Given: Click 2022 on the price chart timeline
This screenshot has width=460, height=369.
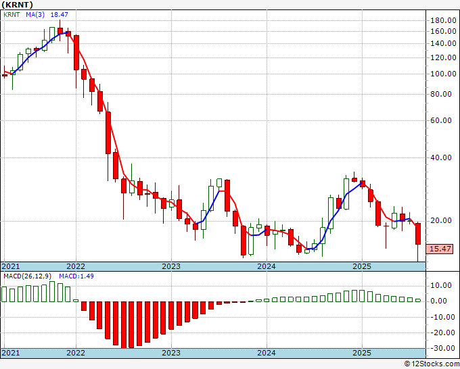Looking at the screenshot, I should tap(76, 266).
